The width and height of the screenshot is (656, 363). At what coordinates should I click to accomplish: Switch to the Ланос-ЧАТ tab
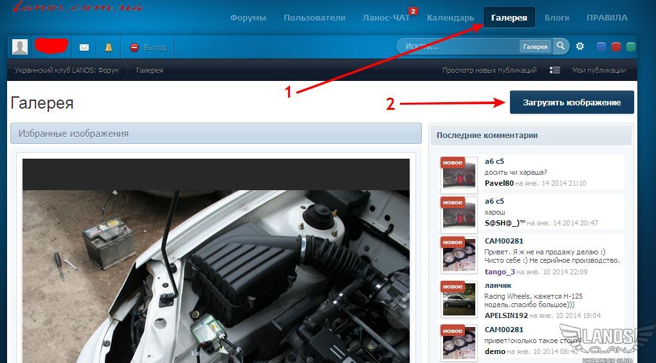(x=386, y=18)
